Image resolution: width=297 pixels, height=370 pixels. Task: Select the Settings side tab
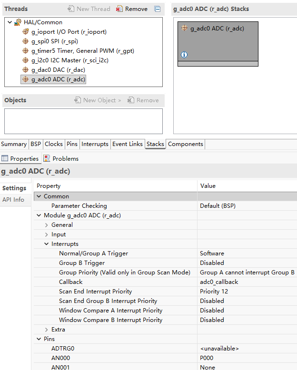(14, 188)
